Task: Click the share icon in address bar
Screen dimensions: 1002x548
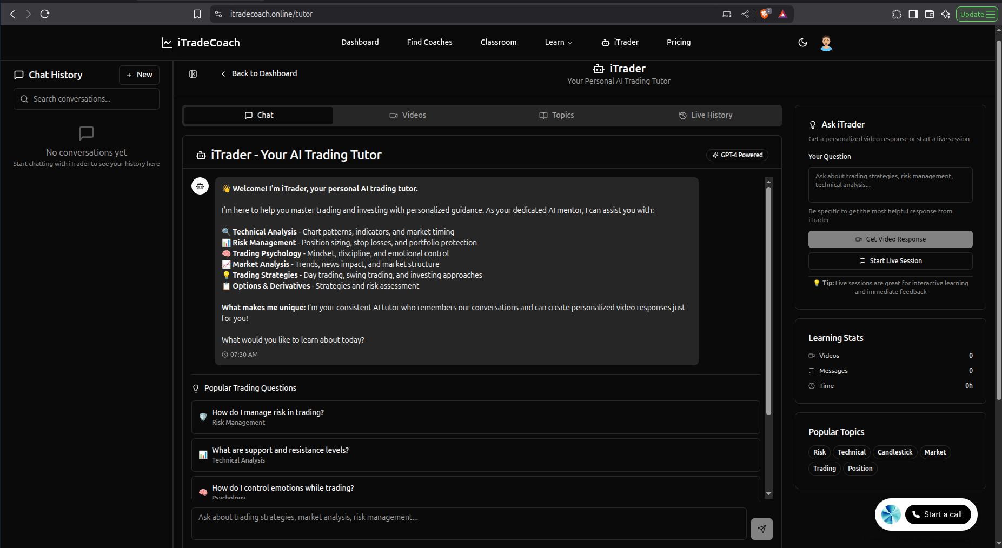Action: point(745,14)
